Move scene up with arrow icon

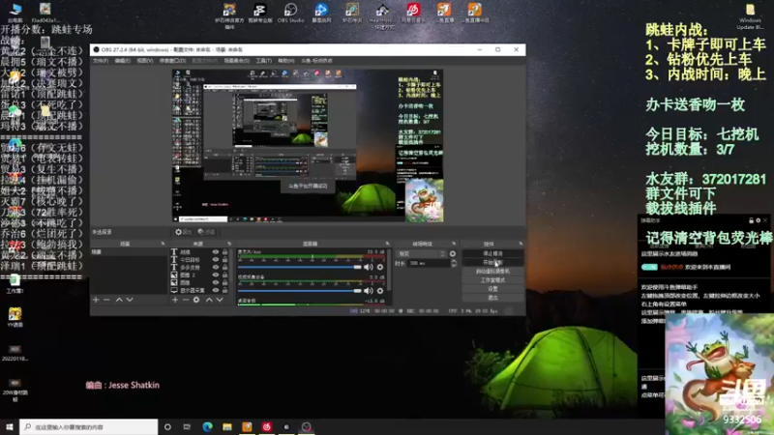coord(119,300)
